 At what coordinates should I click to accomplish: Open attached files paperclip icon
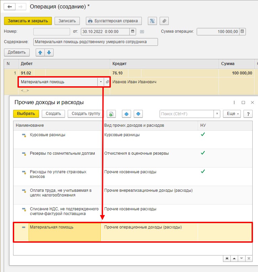tap(164, 21)
